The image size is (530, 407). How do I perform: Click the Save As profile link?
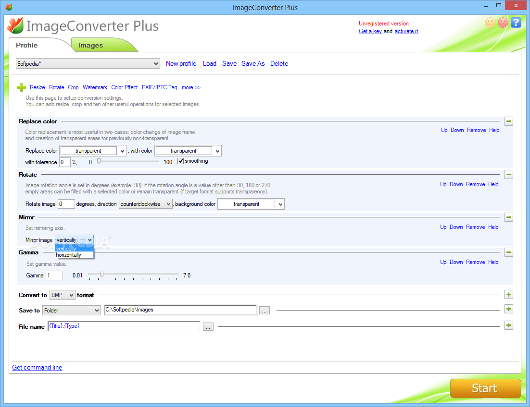(253, 63)
